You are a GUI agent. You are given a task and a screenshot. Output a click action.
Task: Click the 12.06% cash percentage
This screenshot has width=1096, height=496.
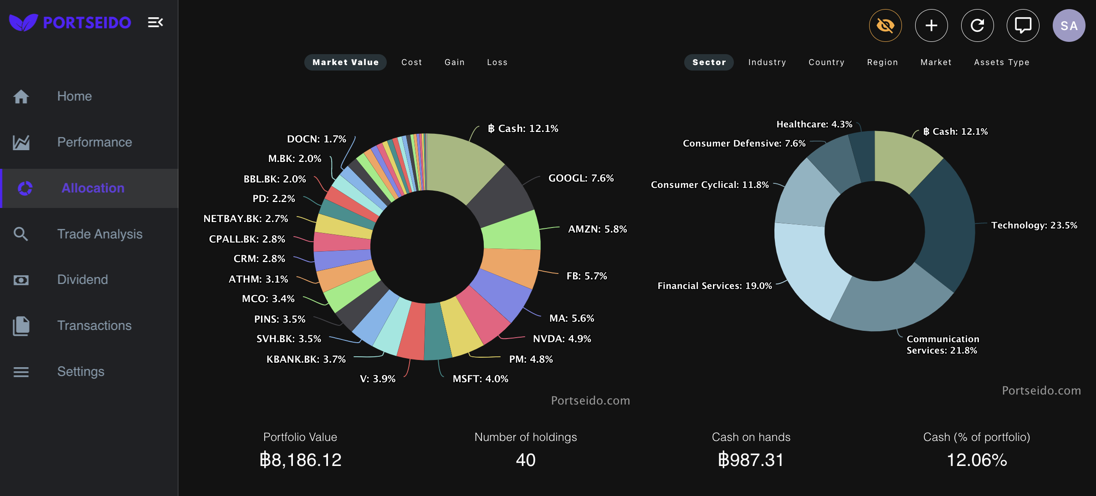coord(977,460)
